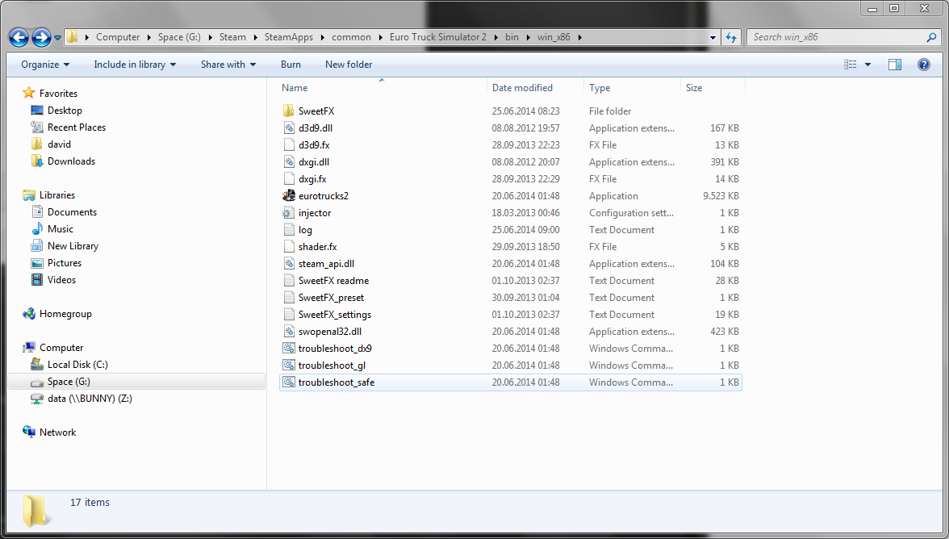Open Libraries in the navigation pane

pyautogui.click(x=56, y=194)
